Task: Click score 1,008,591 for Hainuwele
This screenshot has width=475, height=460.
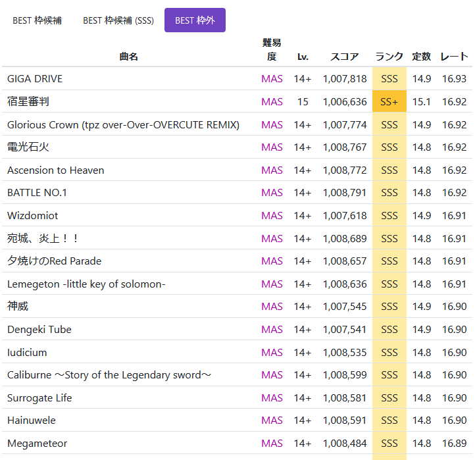Action: pyautogui.click(x=345, y=421)
